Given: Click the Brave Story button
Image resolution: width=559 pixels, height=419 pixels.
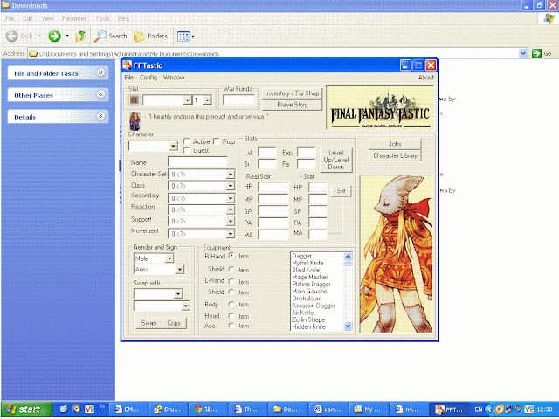Looking at the screenshot, I should 292,105.
